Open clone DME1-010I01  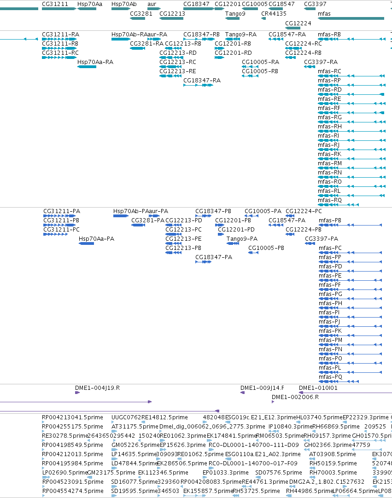point(318,388)
